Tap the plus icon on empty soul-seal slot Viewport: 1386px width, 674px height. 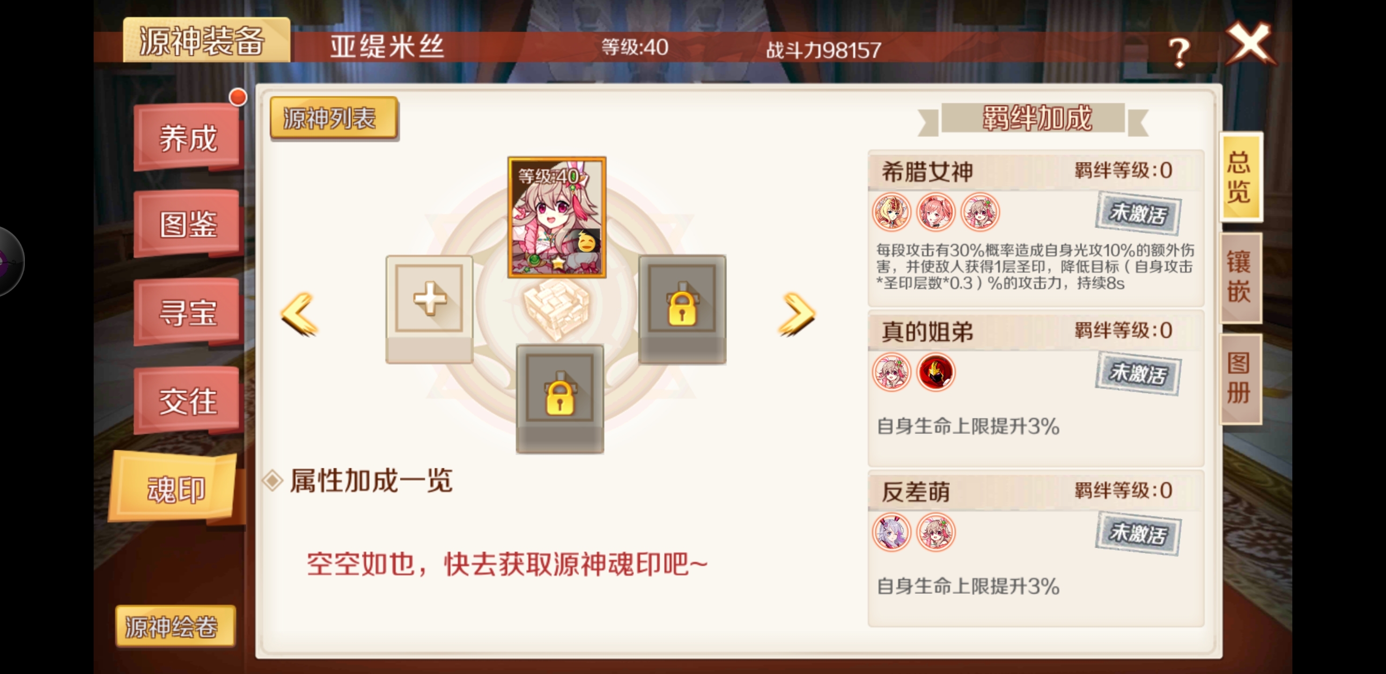tap(429, 299)
